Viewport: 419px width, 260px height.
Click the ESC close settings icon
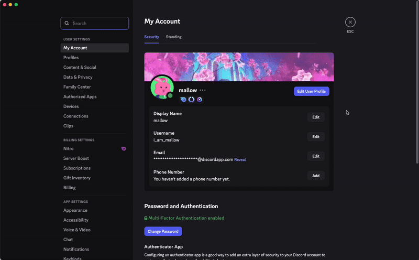click(350, 22)
